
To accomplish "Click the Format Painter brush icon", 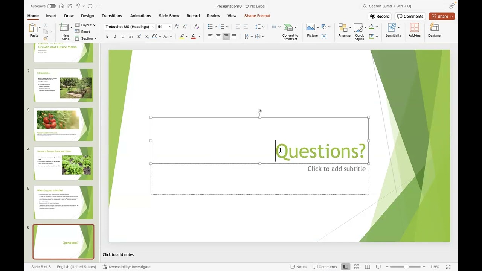I will [x=46, y=38].
